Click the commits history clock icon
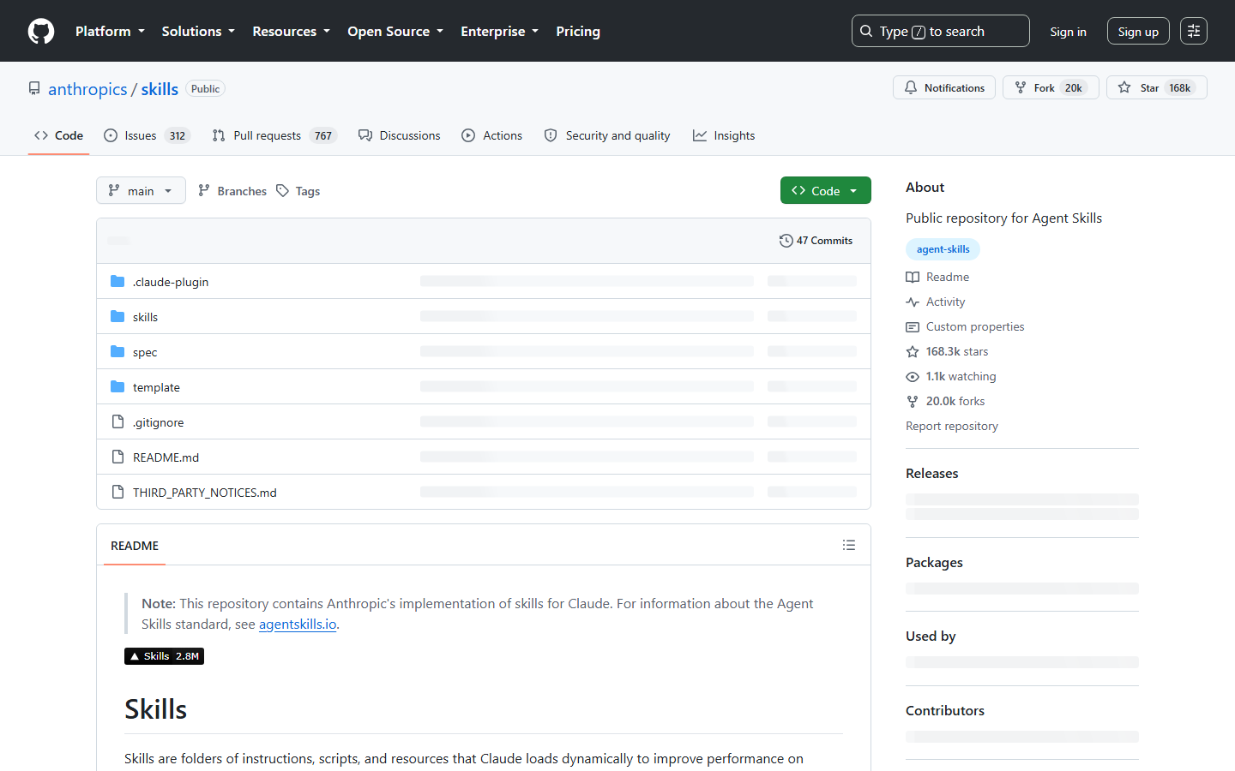 (x=786, y=241)
